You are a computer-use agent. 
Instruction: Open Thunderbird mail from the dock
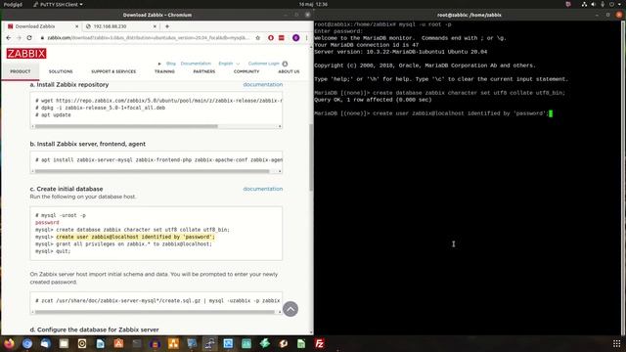pyautogui.click(x=46, y=343)
